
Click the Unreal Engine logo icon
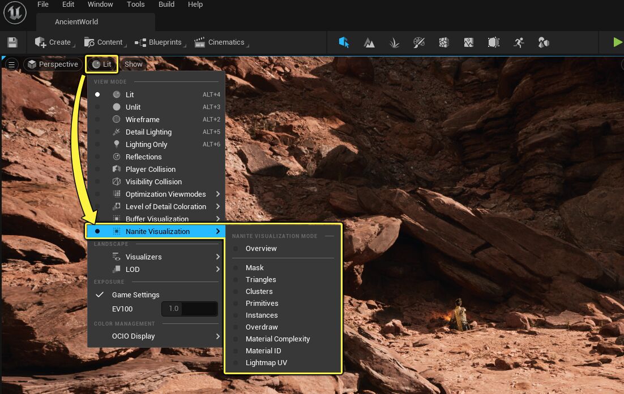[15, 12]
